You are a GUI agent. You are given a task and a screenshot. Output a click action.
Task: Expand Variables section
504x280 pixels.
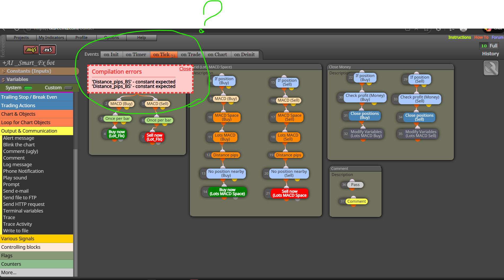[x=39, y=79]
